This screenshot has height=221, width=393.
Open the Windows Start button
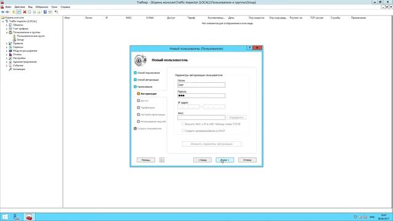click(x=5, y=217)
